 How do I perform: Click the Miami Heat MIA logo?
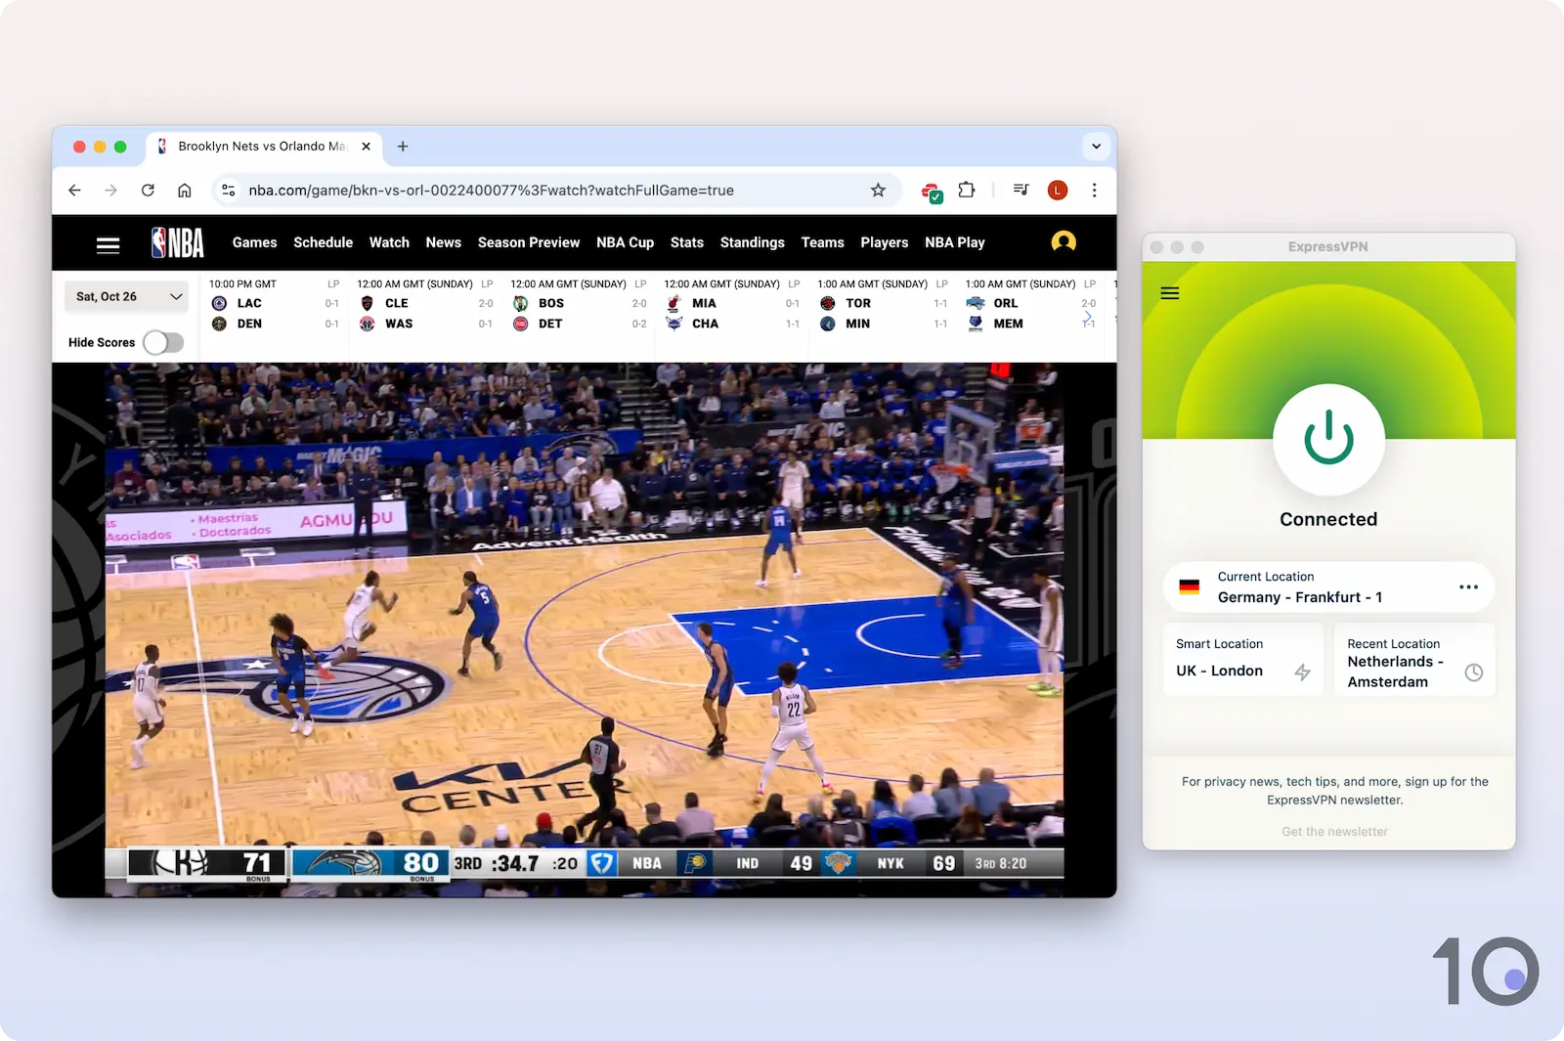pos(673,303)
